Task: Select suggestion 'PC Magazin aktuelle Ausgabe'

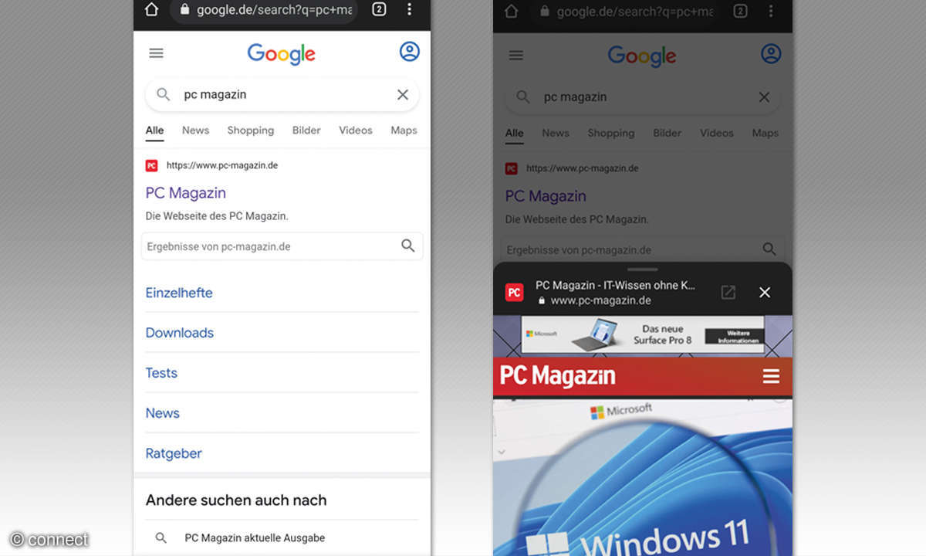Action: click(255, 537)
